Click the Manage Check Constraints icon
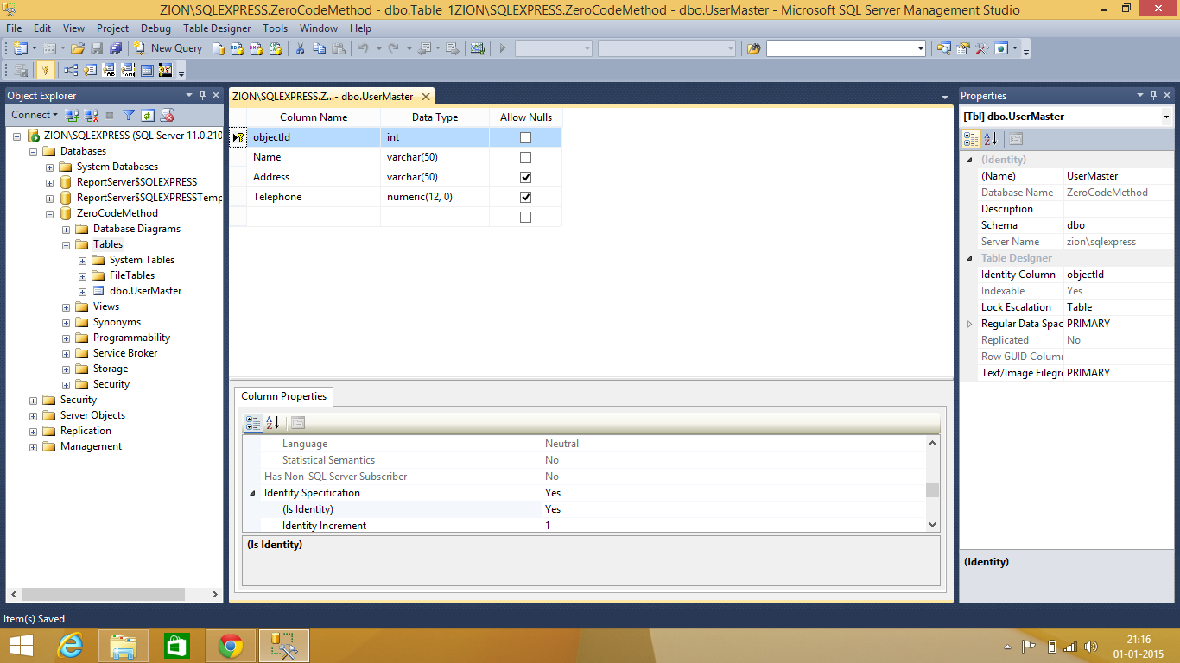 (147, 70)
